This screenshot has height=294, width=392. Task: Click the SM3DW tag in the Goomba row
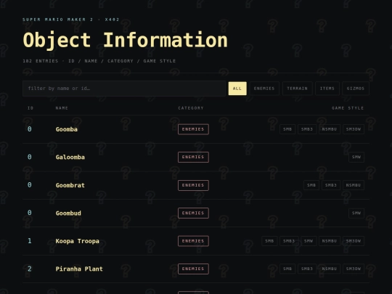point(354,129)
